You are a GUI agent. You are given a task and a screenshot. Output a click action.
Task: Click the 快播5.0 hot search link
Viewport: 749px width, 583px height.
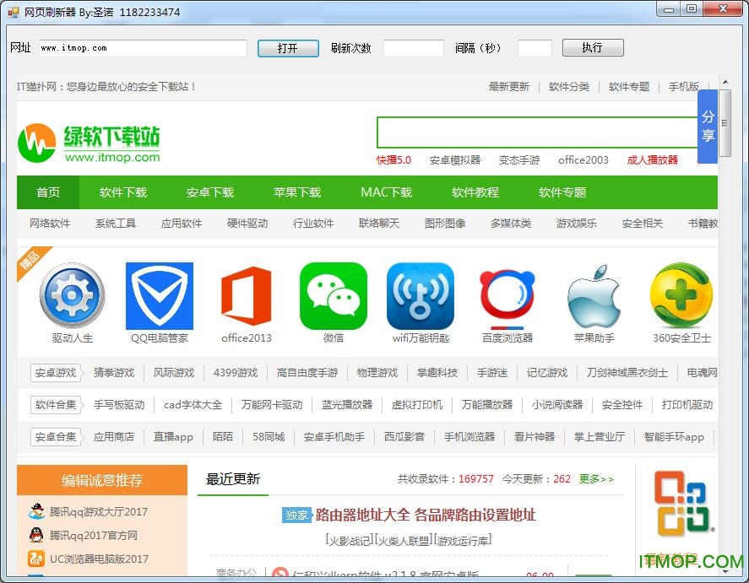393,159
